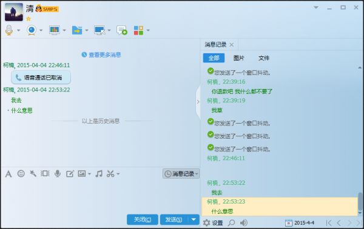This screenshot has width=364, height=229.
Task: Search message history with magnifier icon
Action: tap(232, 223)
